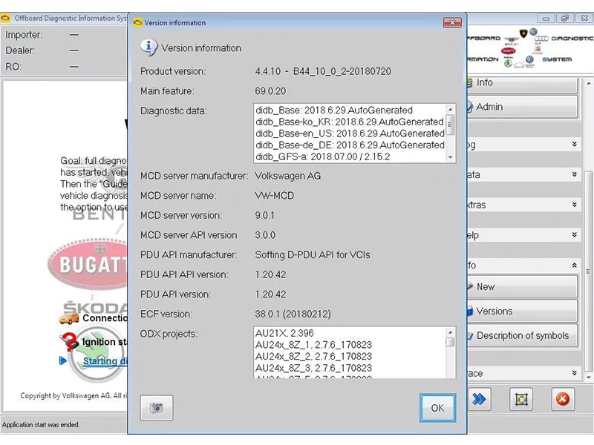Viewport: 594px width, 445px height.
Task: Click the sidebar scrollbar up arrow
Action: click(588, 83)
